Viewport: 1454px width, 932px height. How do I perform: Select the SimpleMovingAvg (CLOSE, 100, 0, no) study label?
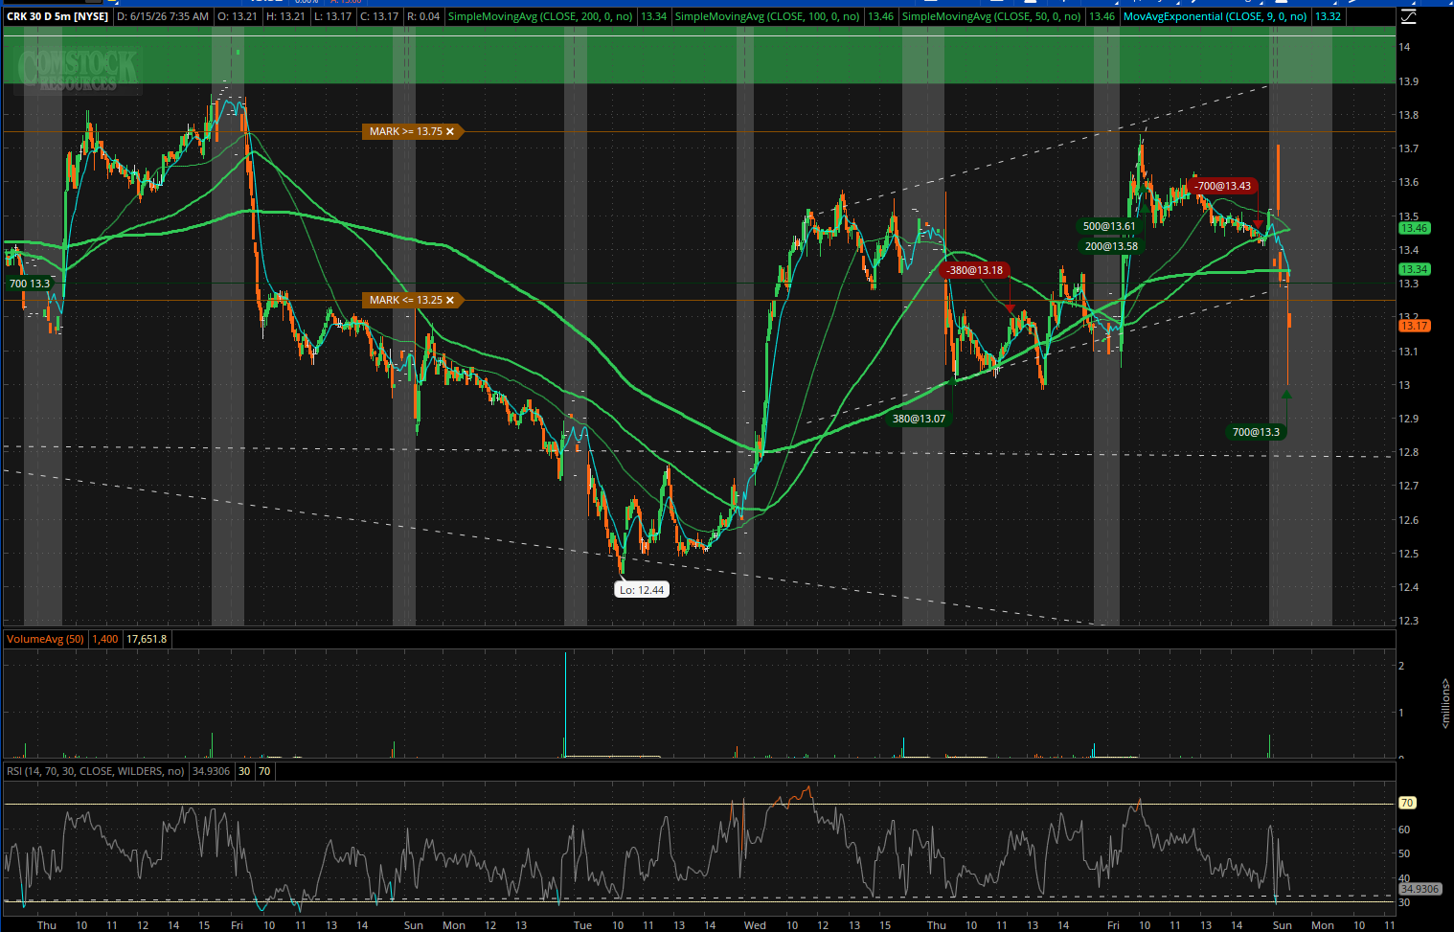point(767,16)
